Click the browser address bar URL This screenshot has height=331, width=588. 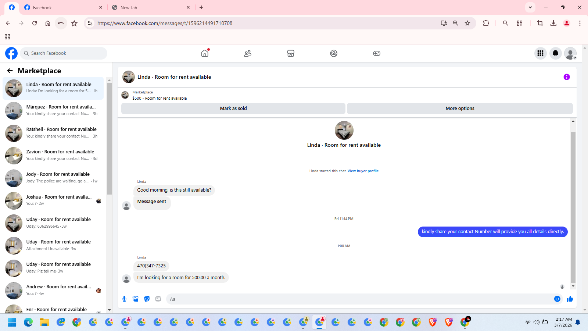pos(165,23)
